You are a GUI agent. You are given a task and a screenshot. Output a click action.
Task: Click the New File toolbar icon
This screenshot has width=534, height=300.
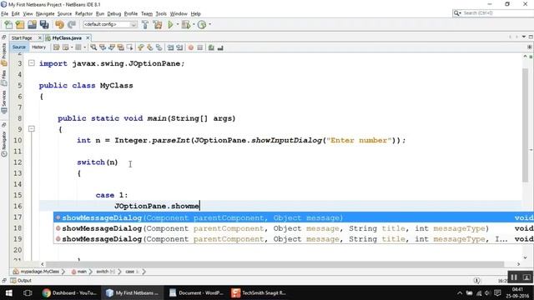pos(8,24)
